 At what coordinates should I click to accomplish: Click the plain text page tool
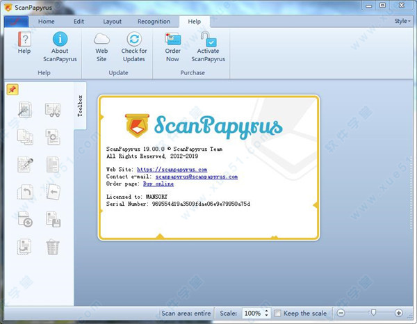pyautogui.click(x=53, y=164)
